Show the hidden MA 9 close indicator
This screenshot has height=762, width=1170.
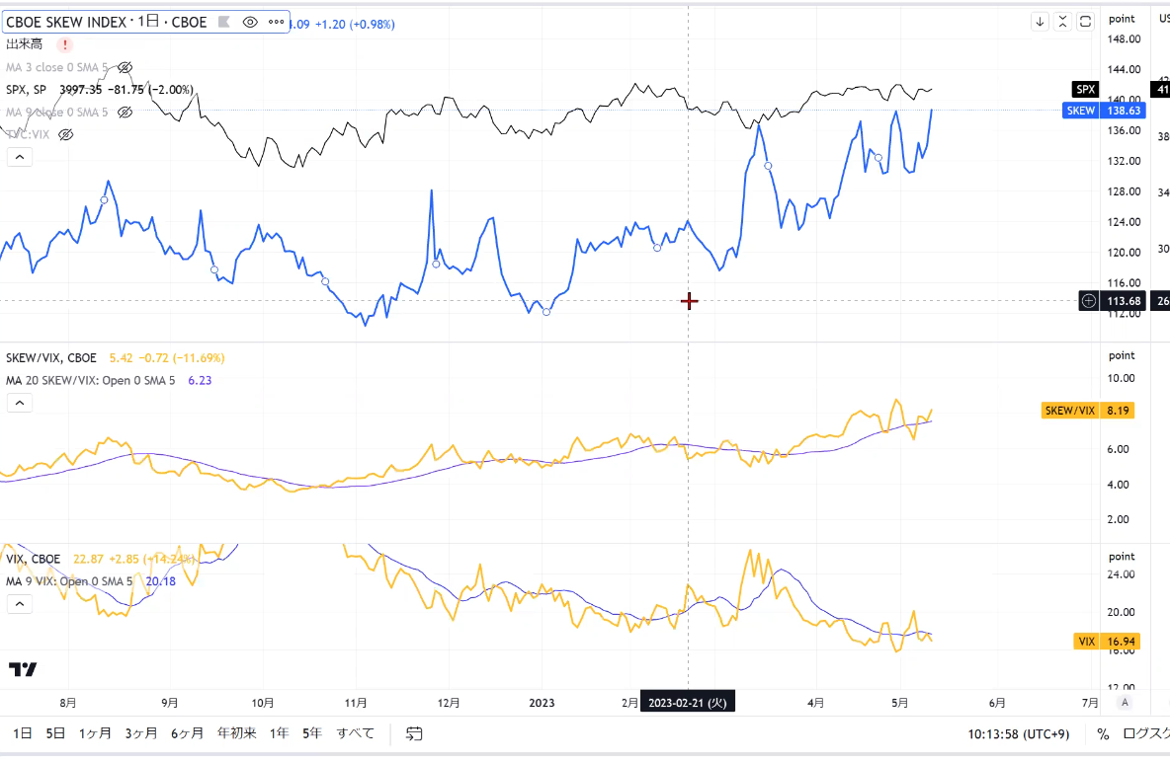[125, 112]
